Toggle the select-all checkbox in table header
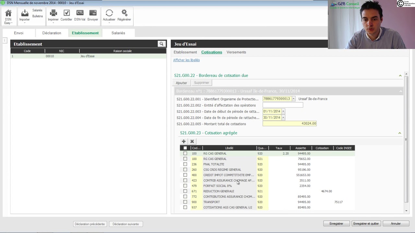The image size is (415, 233). tap(185, 148)
